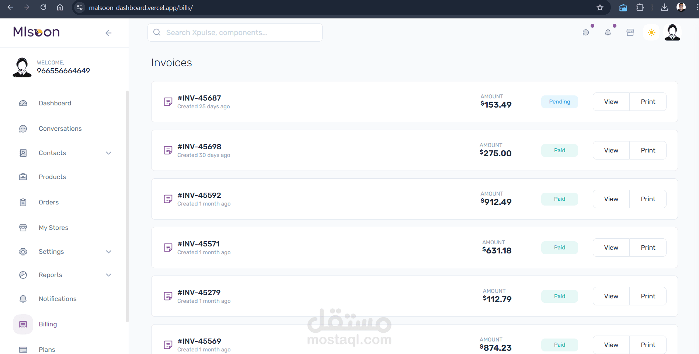Click the Billing icon in sidebar
This screenshot has width=699, height=354.
(x=23, y=324)
